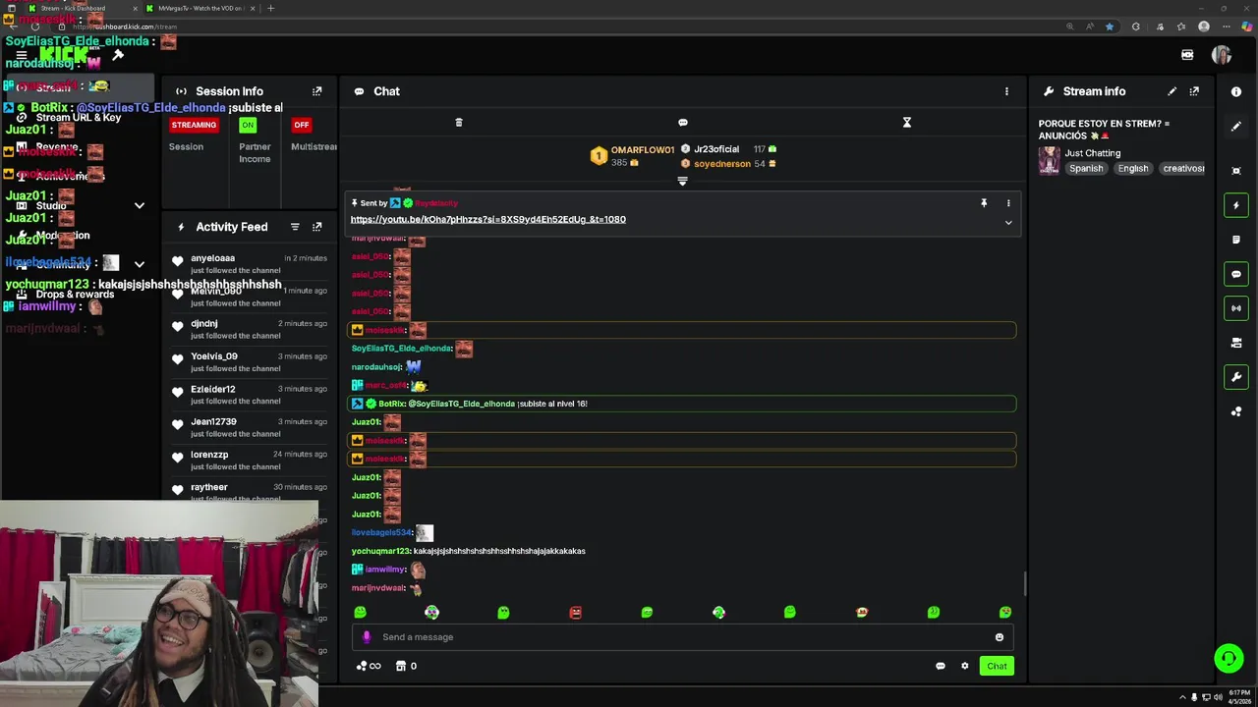Select follower lorenzzp in the Activity Feed
The width and height of the screenshot is (1258, 707).
pyautogui.click(x=209, y=455)
